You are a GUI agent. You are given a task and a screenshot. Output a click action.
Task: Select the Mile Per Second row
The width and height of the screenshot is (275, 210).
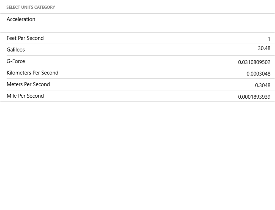pos(137,96)
